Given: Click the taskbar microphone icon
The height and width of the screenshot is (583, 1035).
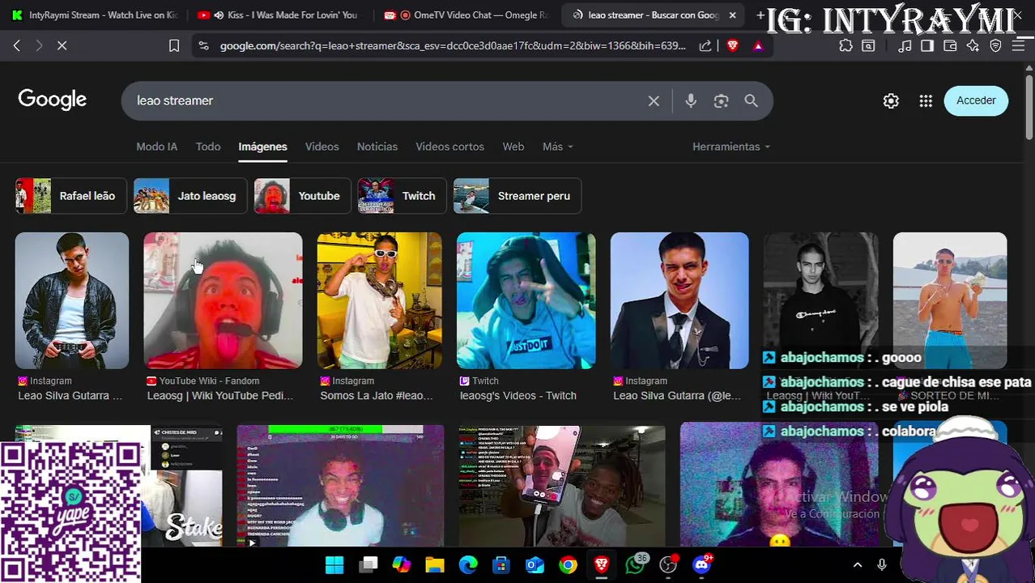Looking at the screenshot, I should pos(882,564).
